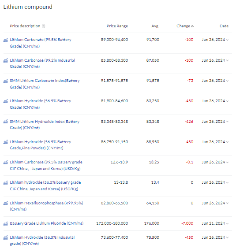232x248 pixels.
Task: Select average value 64,150
Action: (x=153, y=203)
